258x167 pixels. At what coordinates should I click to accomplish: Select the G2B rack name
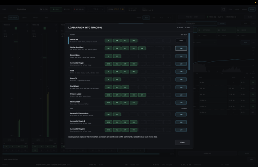click(72, 71)
